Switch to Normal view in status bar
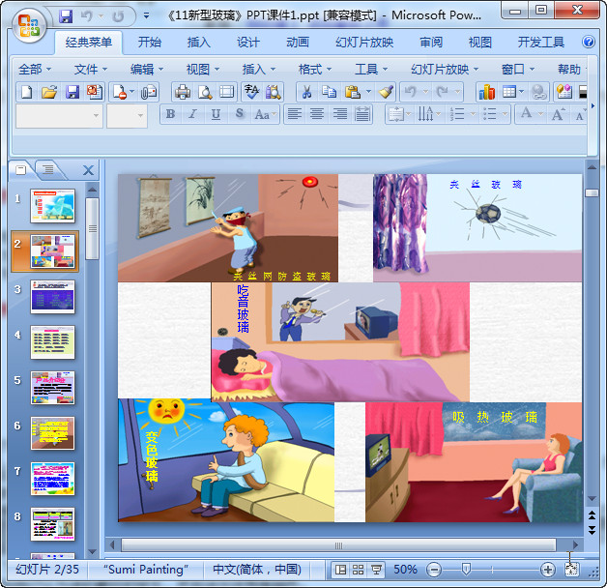Viewport: 607px width, 588px height. tap(340, 570)
